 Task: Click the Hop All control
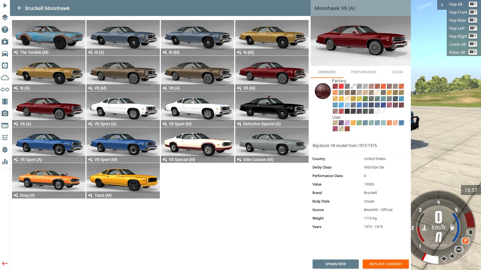(456, 4)
